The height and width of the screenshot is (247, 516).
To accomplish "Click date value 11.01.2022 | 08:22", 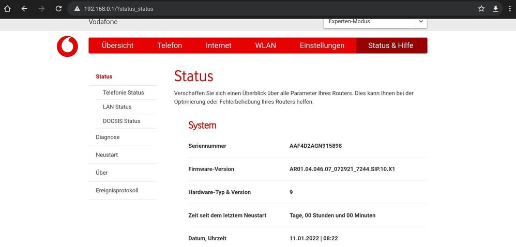I will coord(314,238).
